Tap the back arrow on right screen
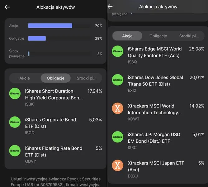Screen dimensions: 208x187 click(110, 6)
